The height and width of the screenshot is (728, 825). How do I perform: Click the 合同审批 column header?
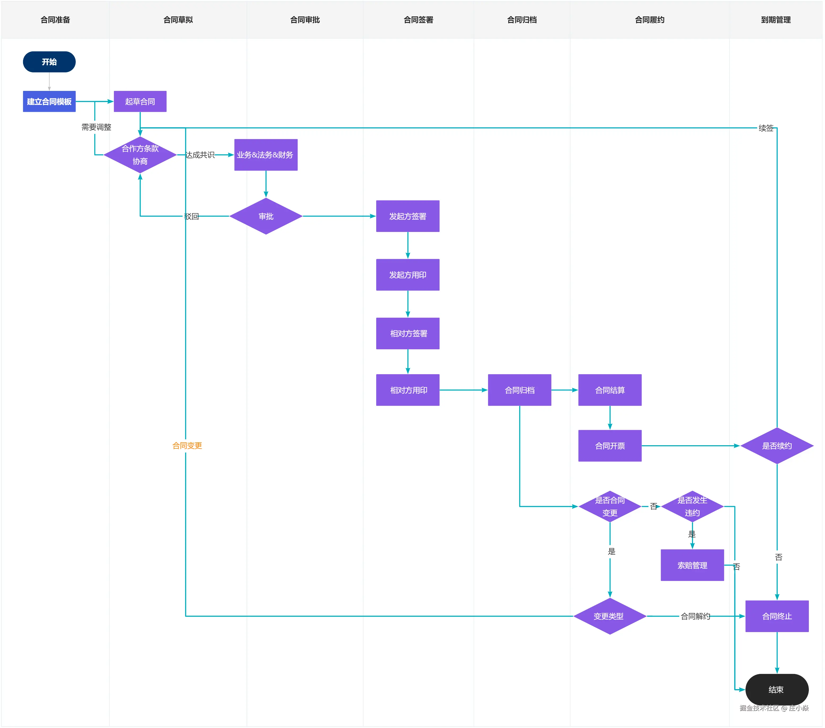click(305, 20)
